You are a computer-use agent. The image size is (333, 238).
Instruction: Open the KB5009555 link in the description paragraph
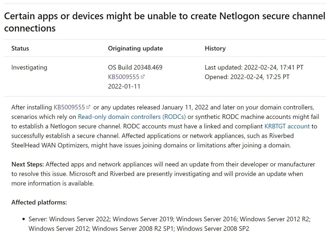pyautogui.click(x=69, y=107)
